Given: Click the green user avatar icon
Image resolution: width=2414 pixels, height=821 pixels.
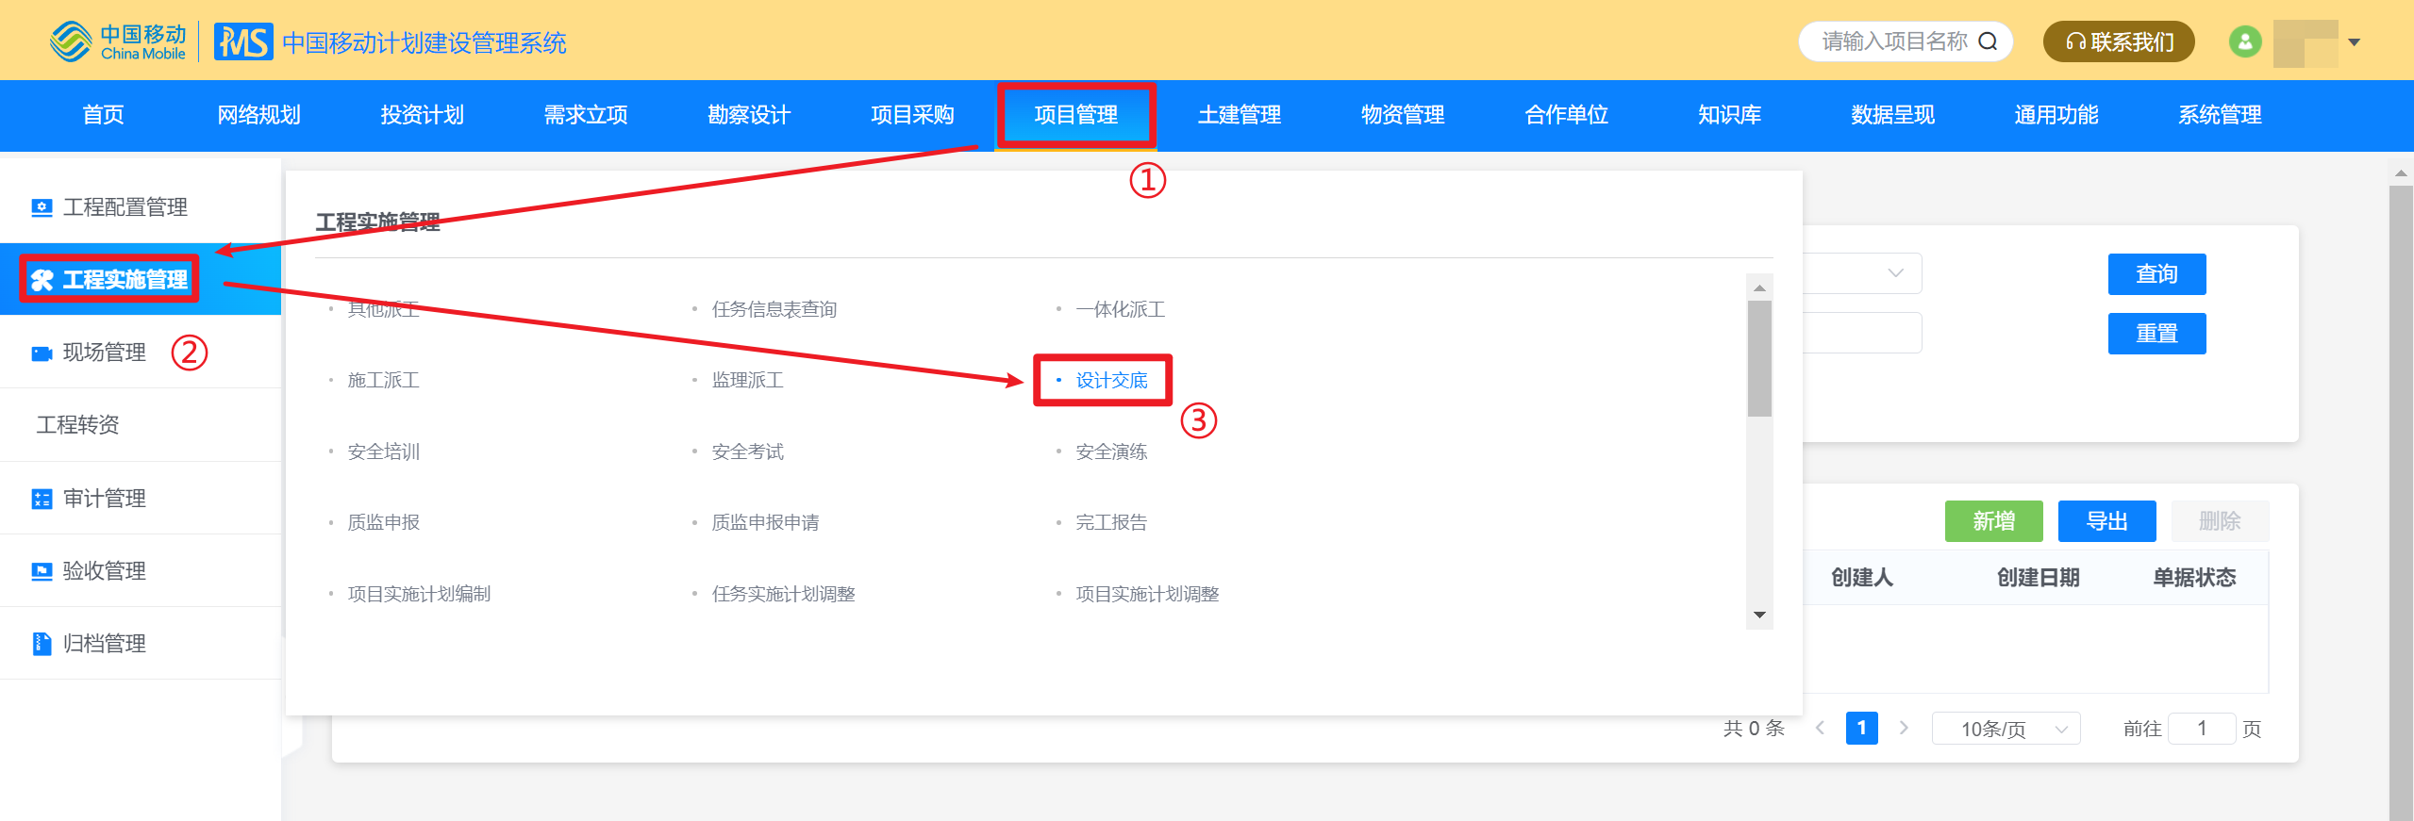Looking at the screenshot, I should point(2245,41).
